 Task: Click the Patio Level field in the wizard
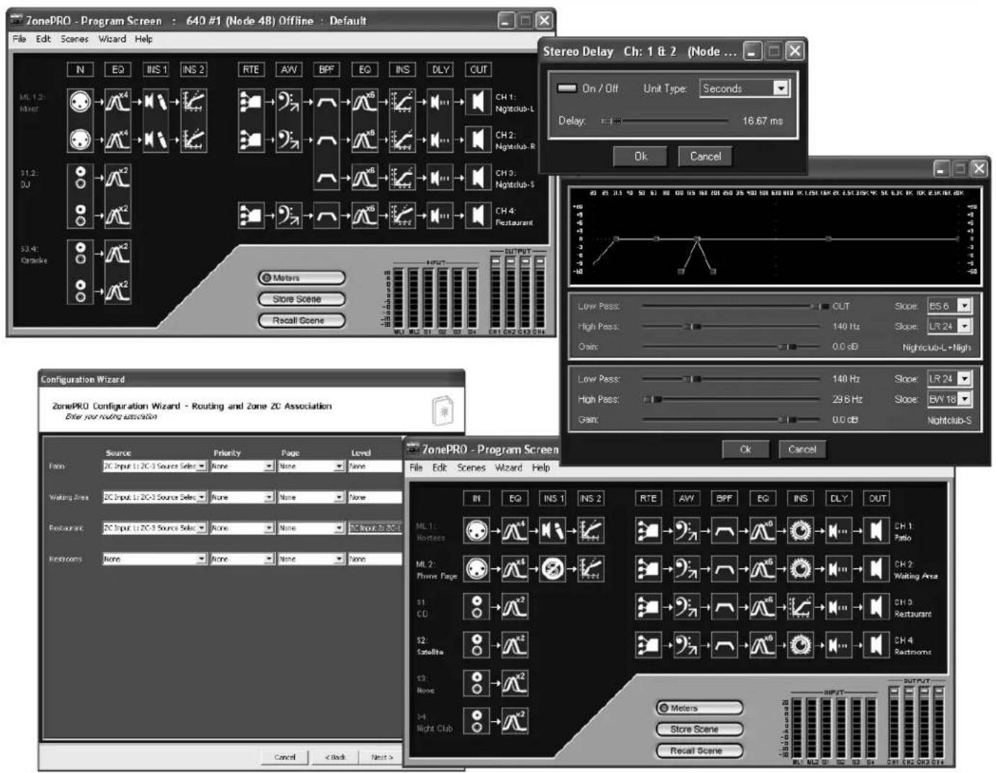point(374,466)
